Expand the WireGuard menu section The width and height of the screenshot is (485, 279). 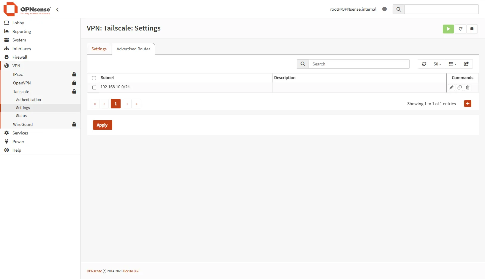click(23, 124)
